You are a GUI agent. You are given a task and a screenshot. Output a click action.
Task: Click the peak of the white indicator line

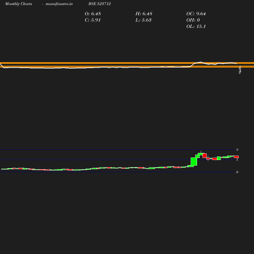click(201, 62)
